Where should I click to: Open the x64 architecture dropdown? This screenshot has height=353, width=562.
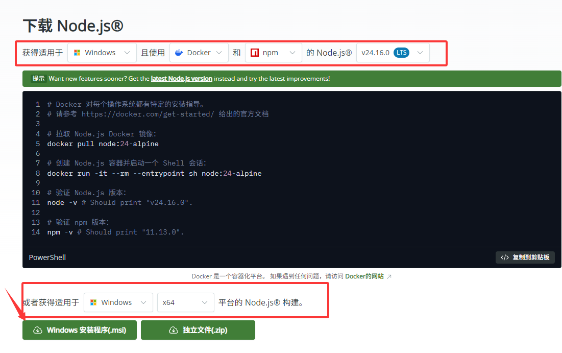(x=186, y=302)
